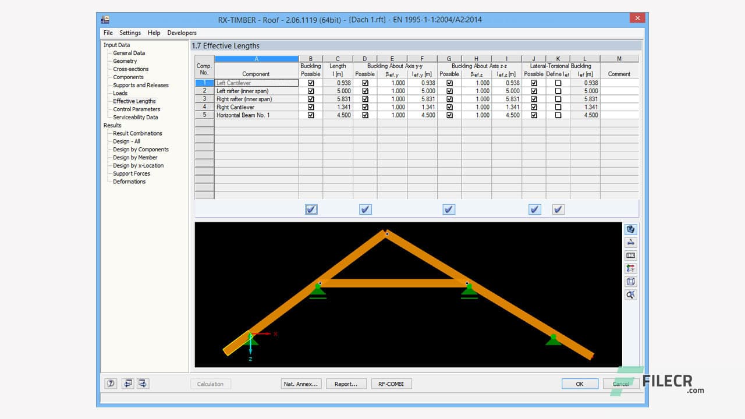
Task: Launch the RF-COMBI module
Action: click(391, 384)
